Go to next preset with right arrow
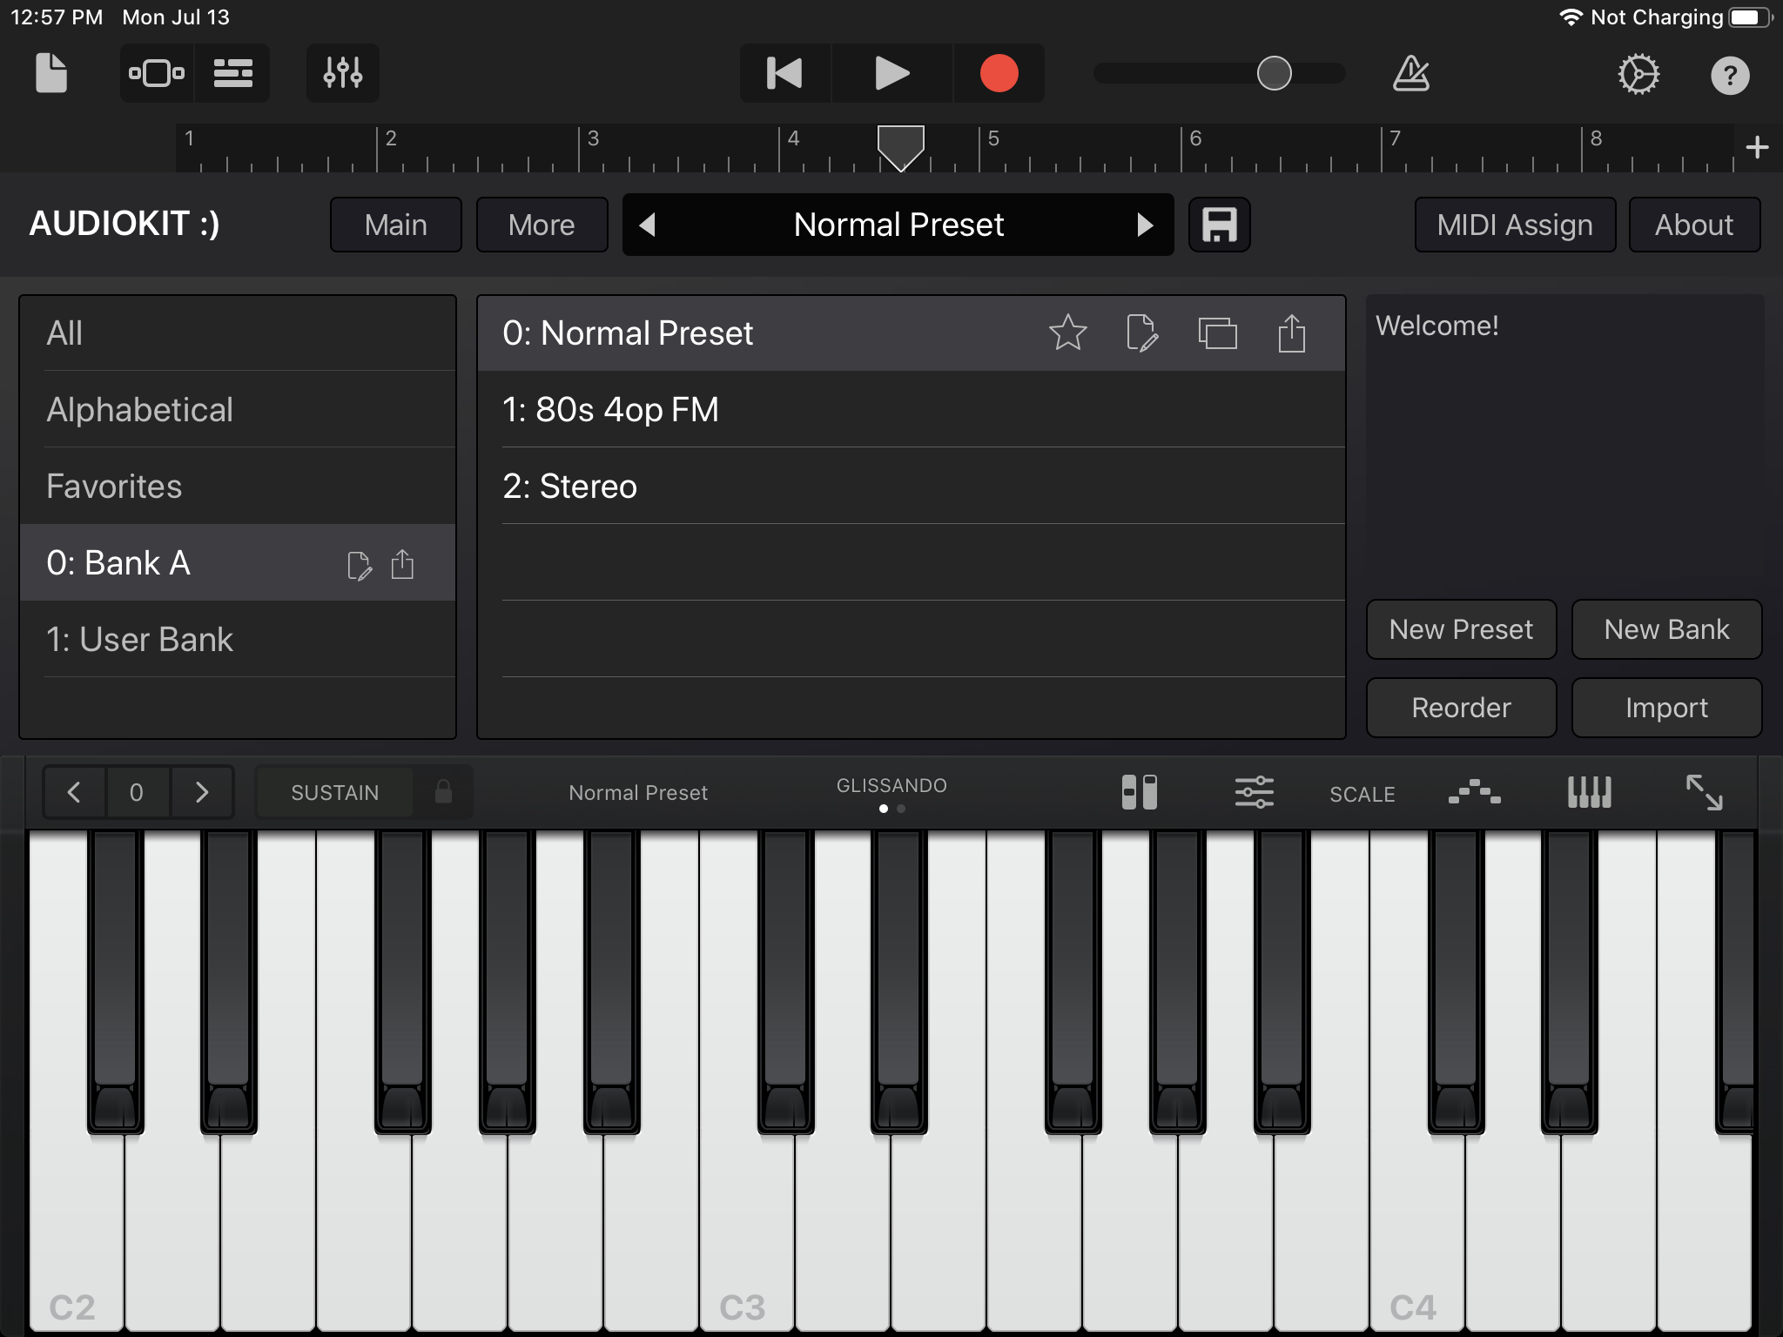1783x1337 pixels. (1145, 225)
